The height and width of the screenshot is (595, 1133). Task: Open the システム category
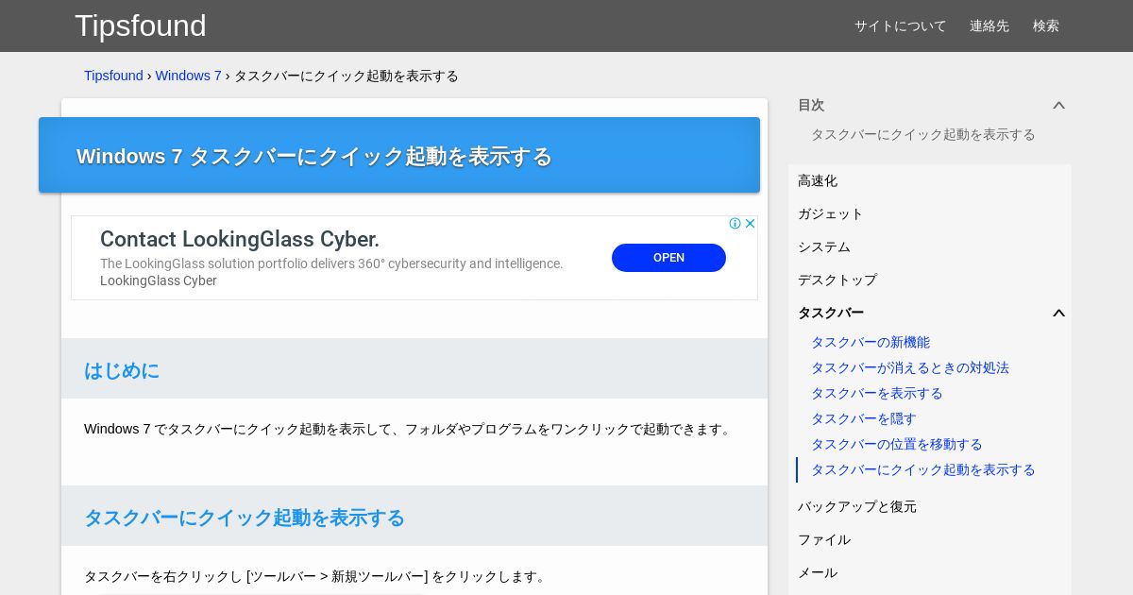(x=824, y=246)
